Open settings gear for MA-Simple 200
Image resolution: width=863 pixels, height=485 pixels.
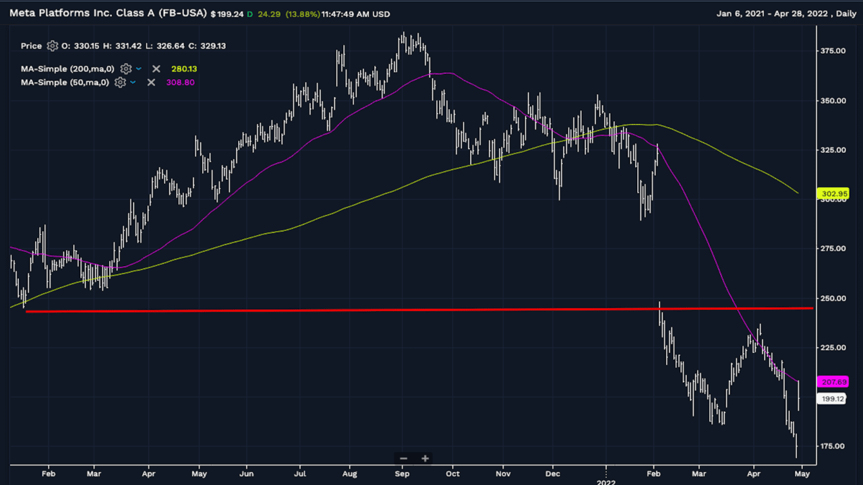click(125, 69)
